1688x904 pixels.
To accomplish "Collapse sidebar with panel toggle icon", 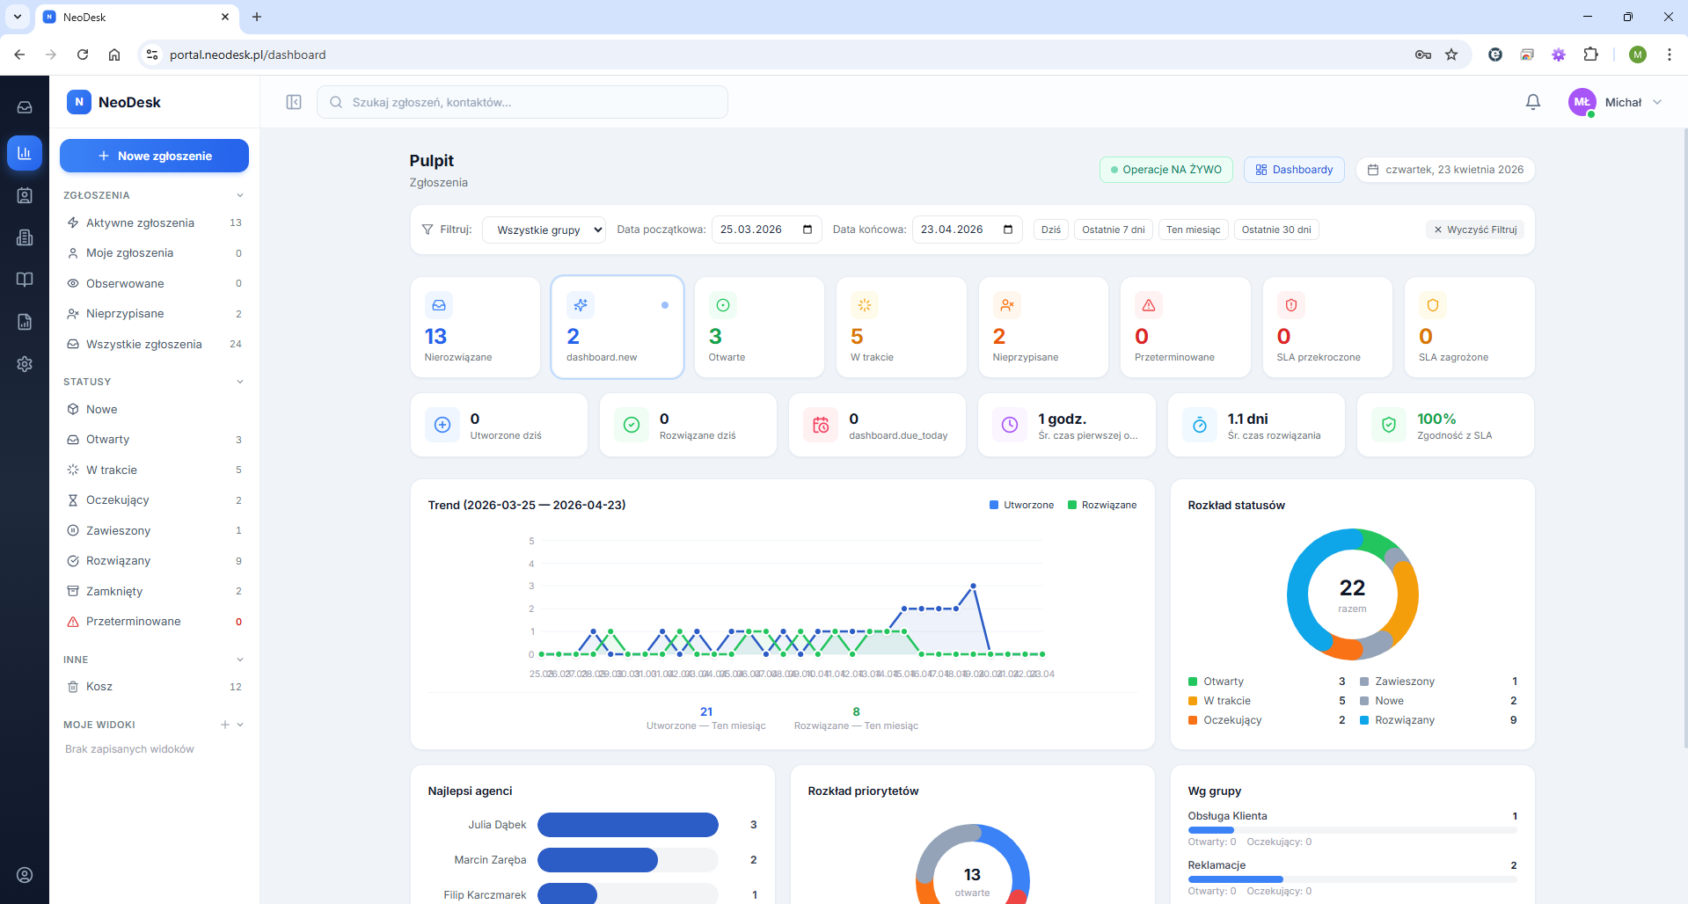I will 294,102.
